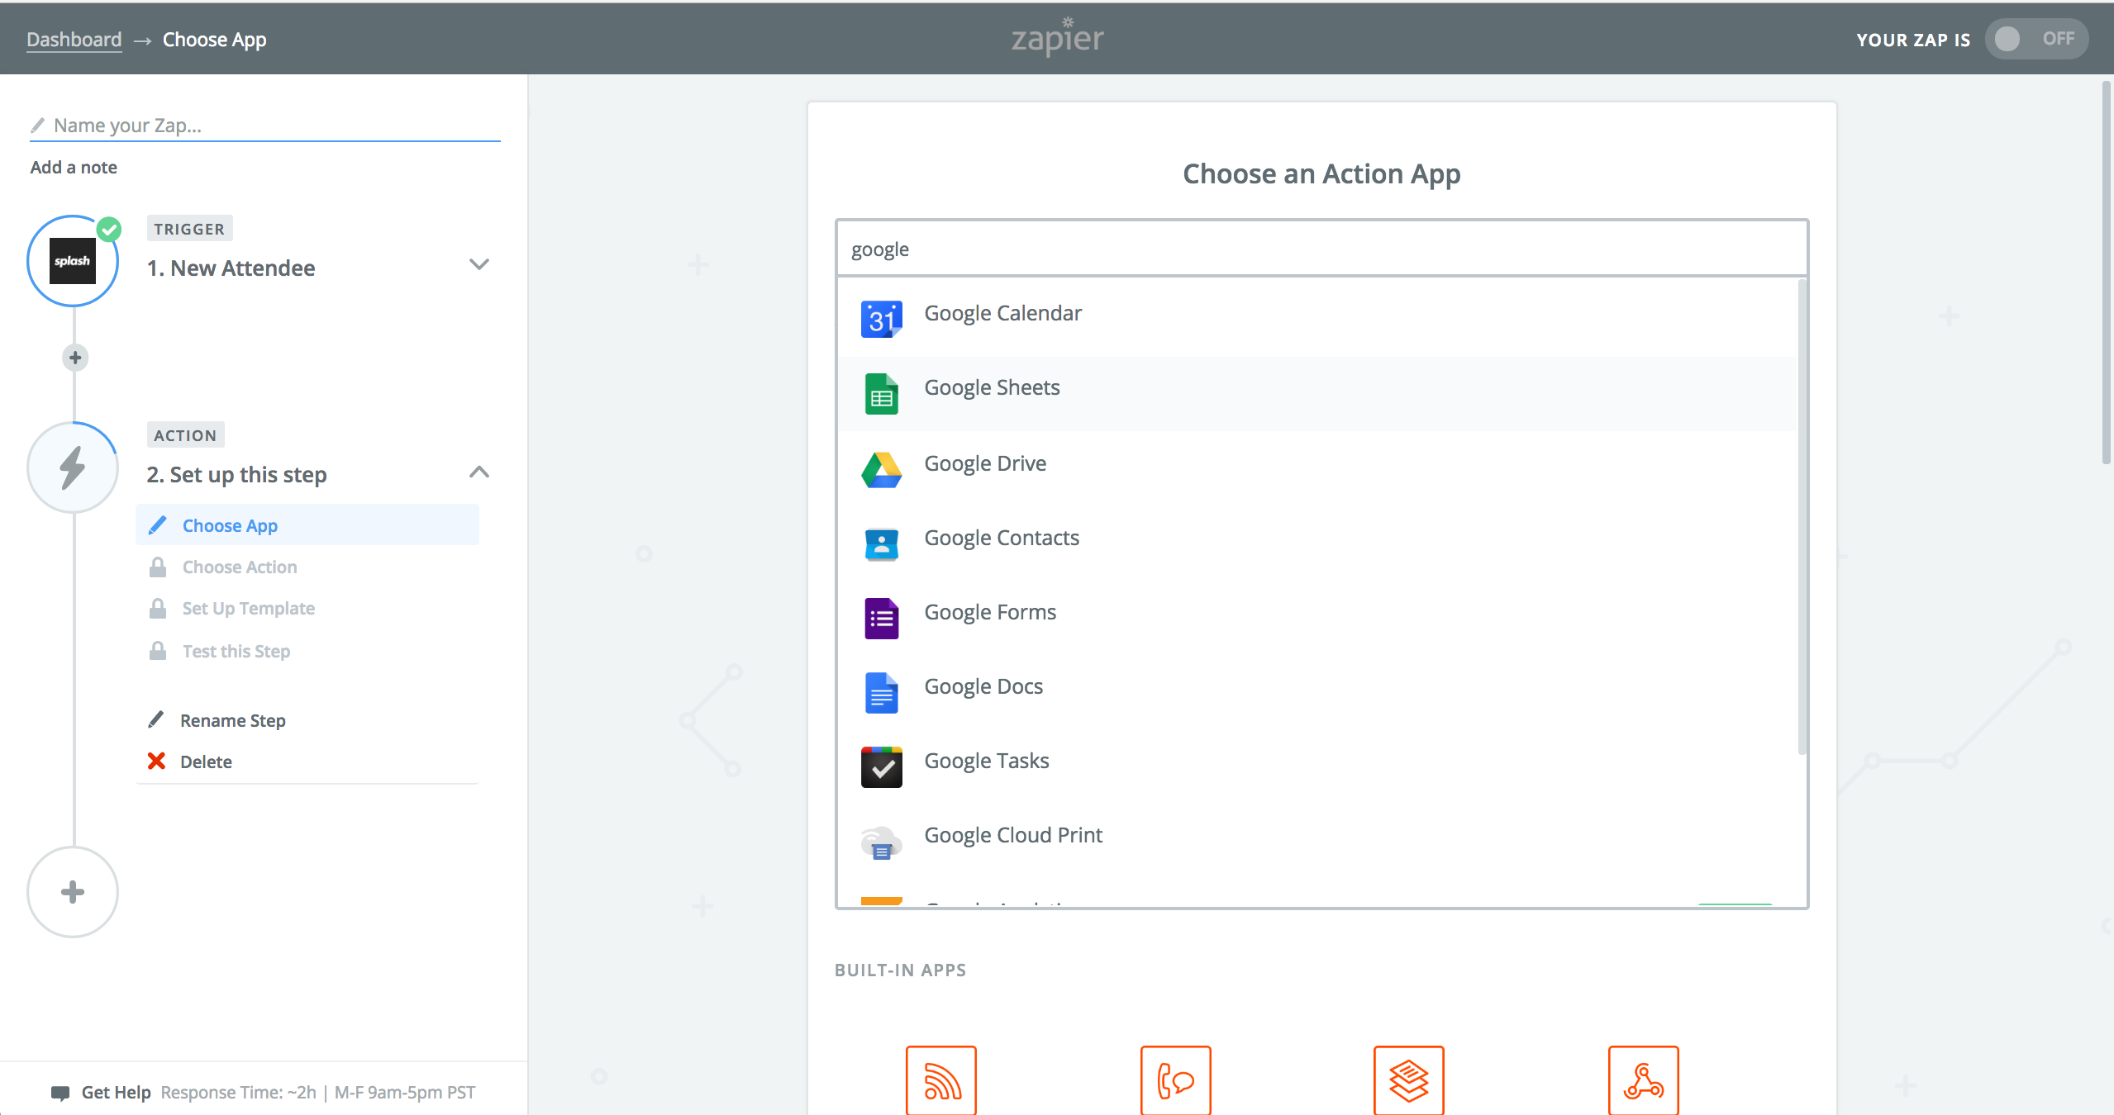Click the Zapier logo in header

tap(1057, 37)
